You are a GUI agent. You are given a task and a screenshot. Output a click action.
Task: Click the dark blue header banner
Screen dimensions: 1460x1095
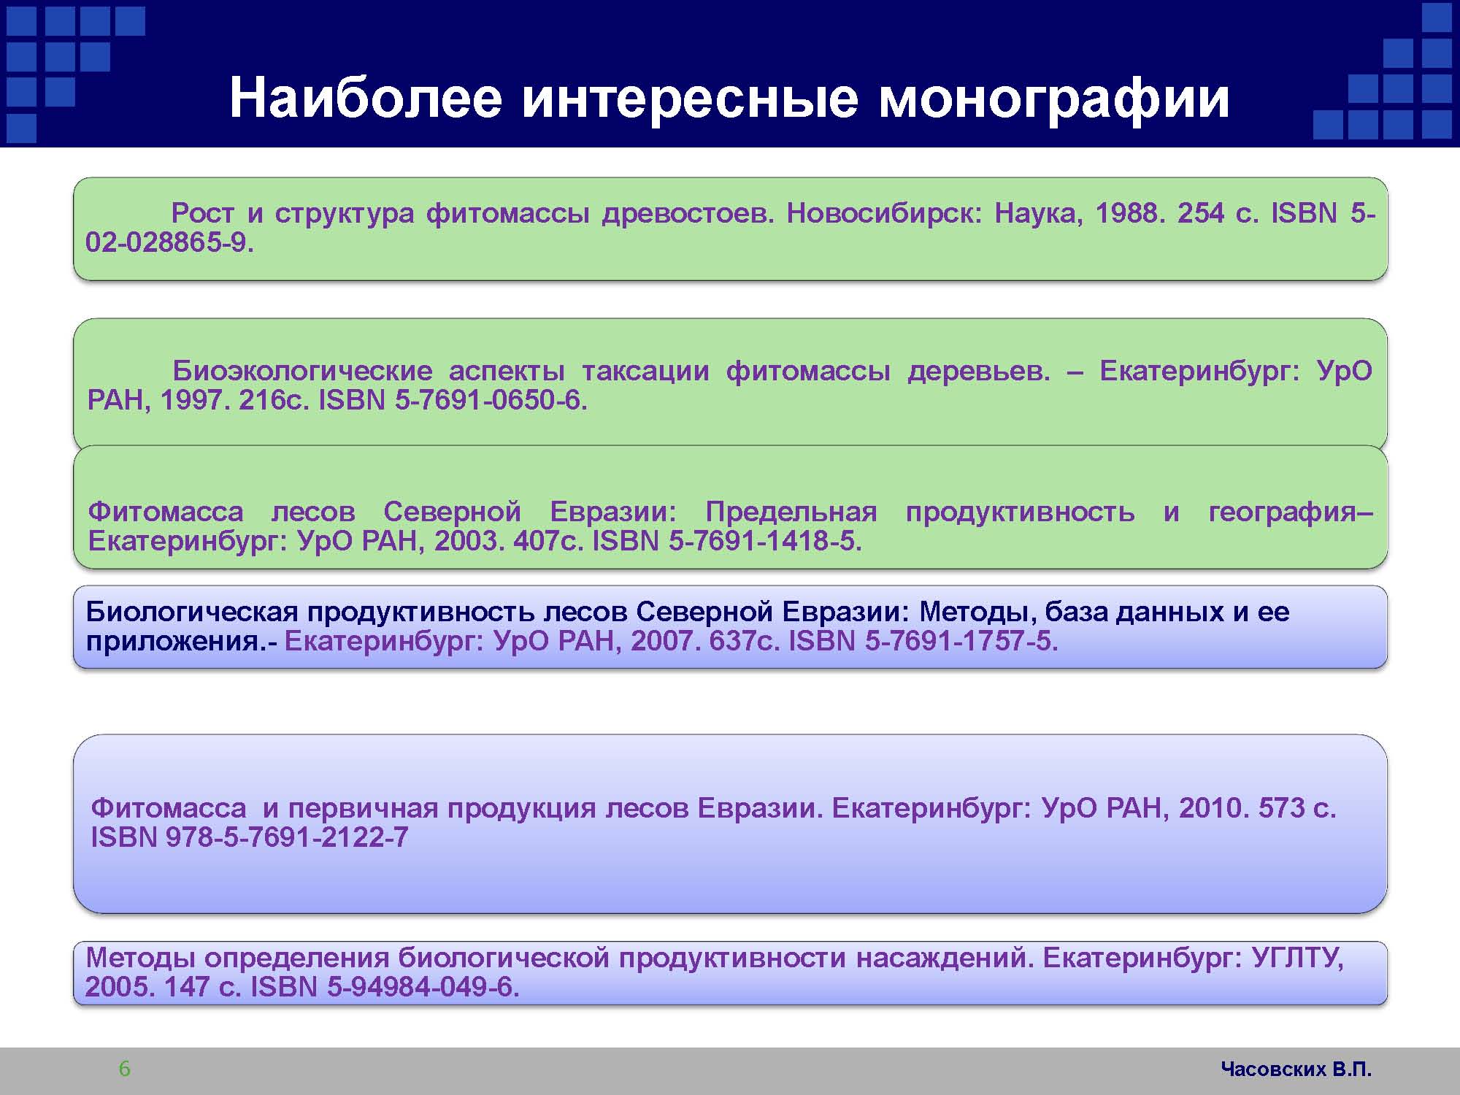(730, 29)
